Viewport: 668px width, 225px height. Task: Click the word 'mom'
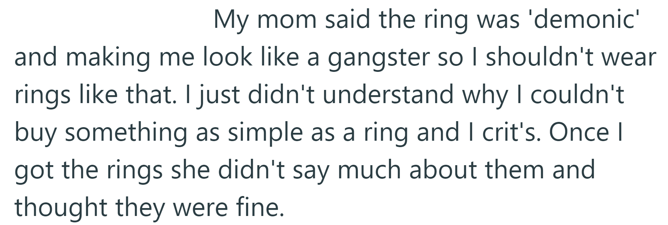point(287,20)
